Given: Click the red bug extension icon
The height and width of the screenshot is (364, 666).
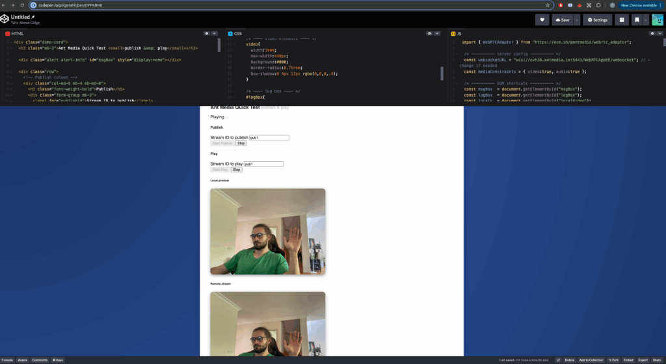Looking at the screenshot, I should coord(579,5).
